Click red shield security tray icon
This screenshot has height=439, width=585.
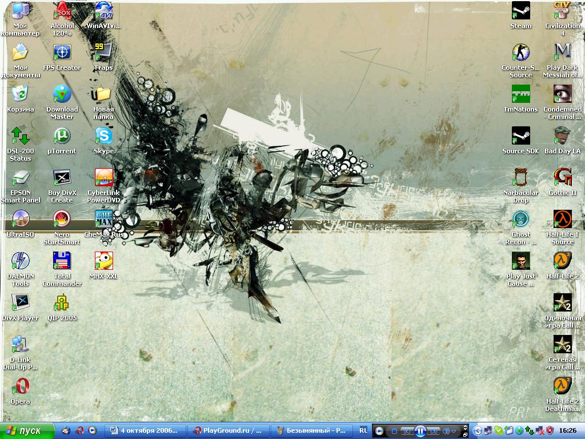tap(550, 431)
